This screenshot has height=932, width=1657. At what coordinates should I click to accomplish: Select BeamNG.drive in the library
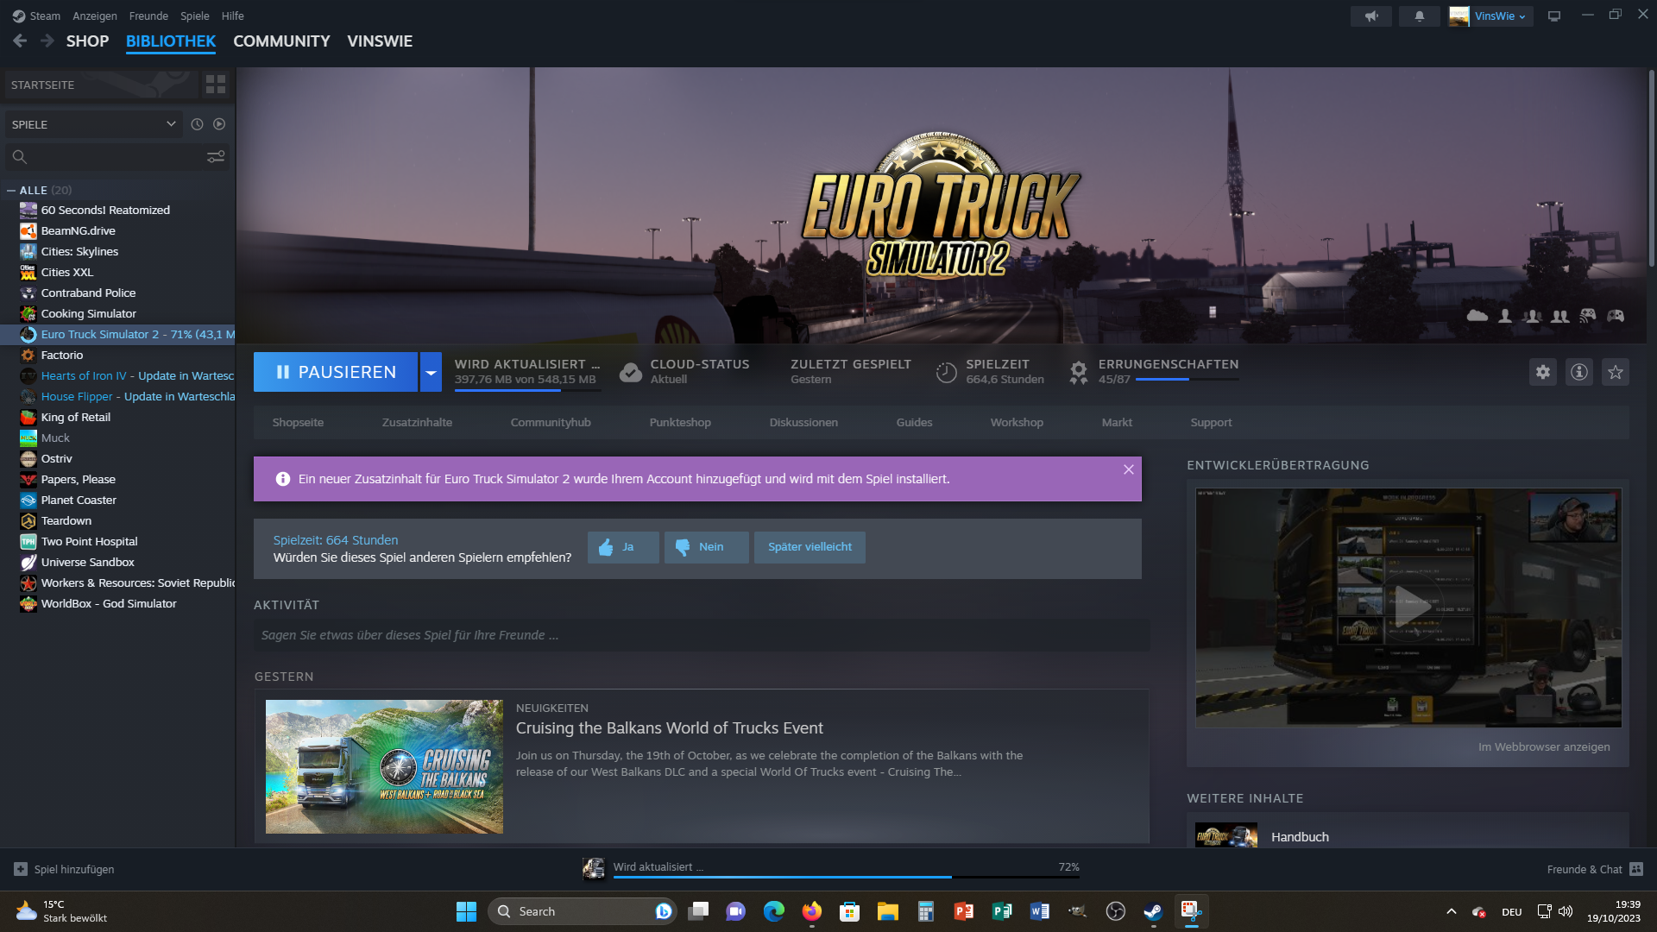click(78, 230)
